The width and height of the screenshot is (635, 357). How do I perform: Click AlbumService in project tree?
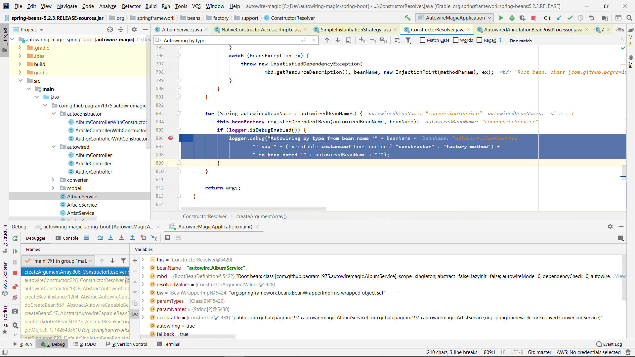[x=82, y=196]
